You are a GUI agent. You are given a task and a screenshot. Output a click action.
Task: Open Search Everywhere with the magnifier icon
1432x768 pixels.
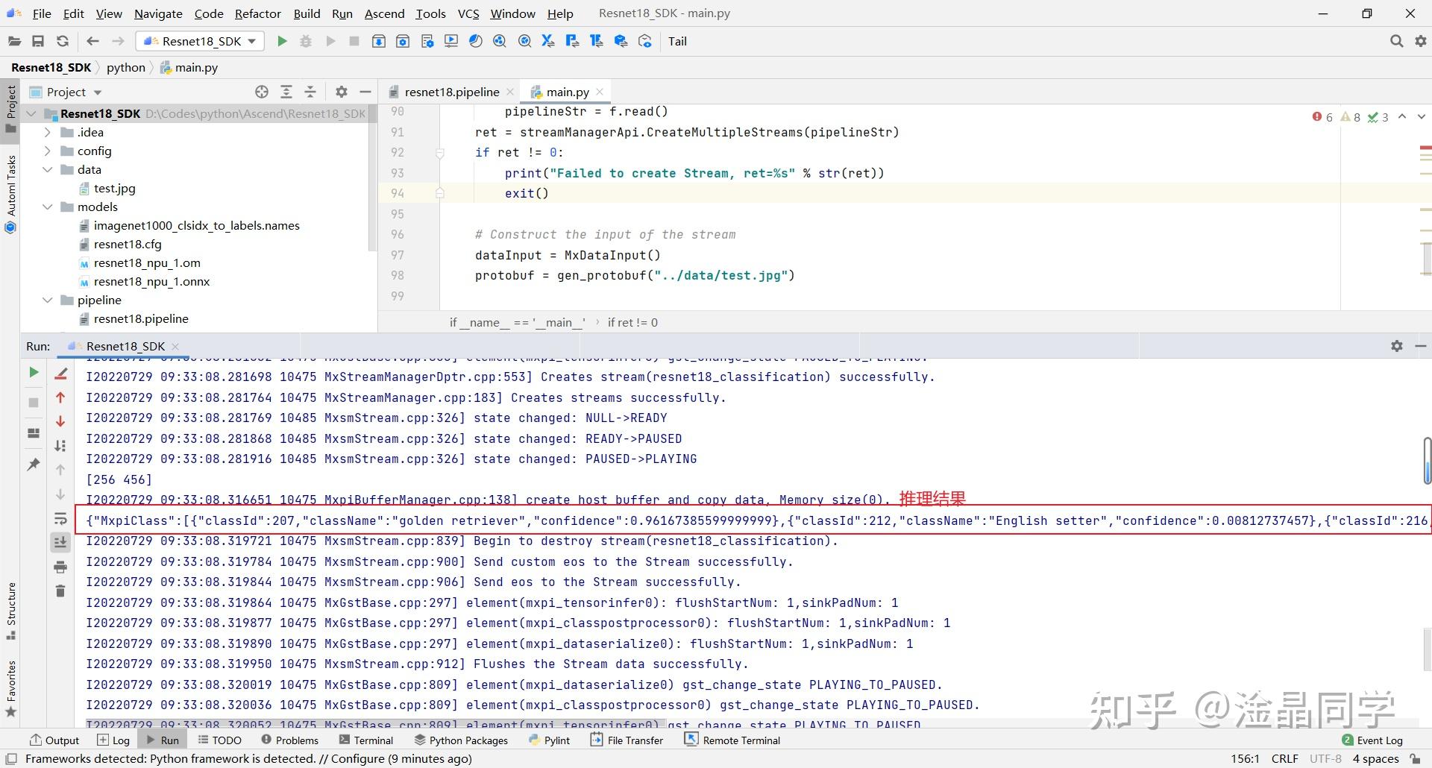[x=1396, y=41]
